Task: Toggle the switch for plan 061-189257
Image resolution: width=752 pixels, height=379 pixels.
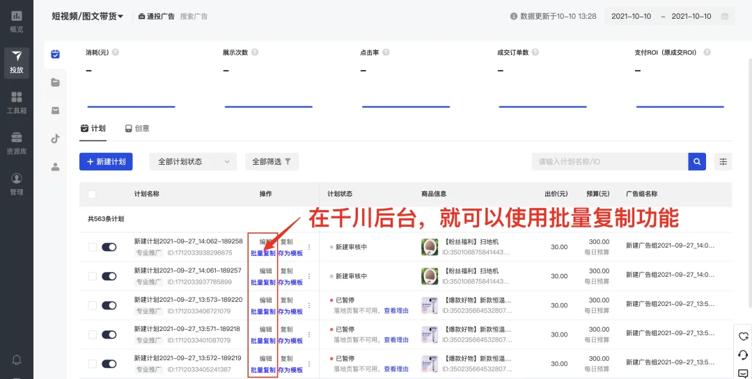Action: click(109, 277)
